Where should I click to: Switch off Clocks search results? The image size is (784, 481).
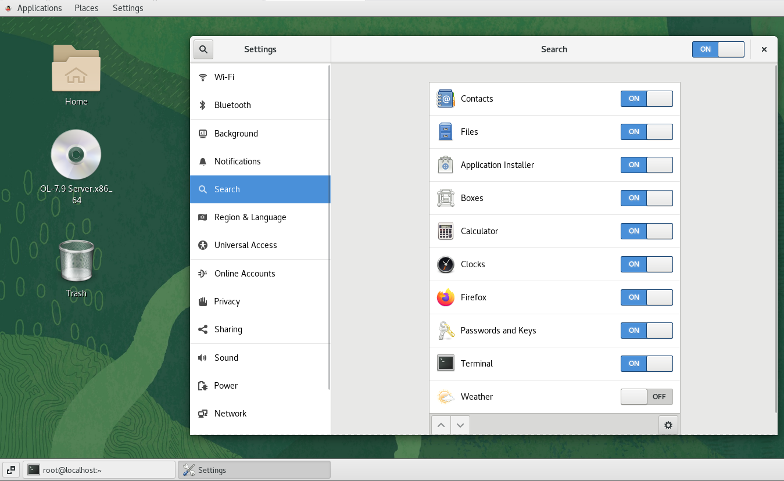click(647, 264)
